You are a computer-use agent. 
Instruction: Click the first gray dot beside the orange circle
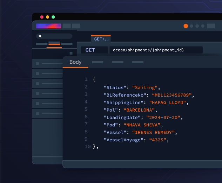[191, 26]
